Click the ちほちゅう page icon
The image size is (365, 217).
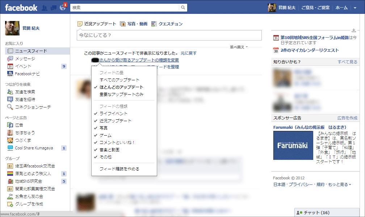(x=10, y=133)
